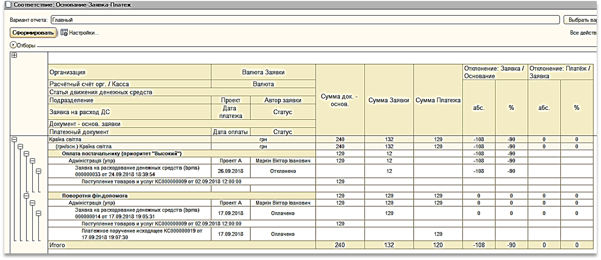
Task: Collapse the request 000000014 group
Action: coord(39,213)
